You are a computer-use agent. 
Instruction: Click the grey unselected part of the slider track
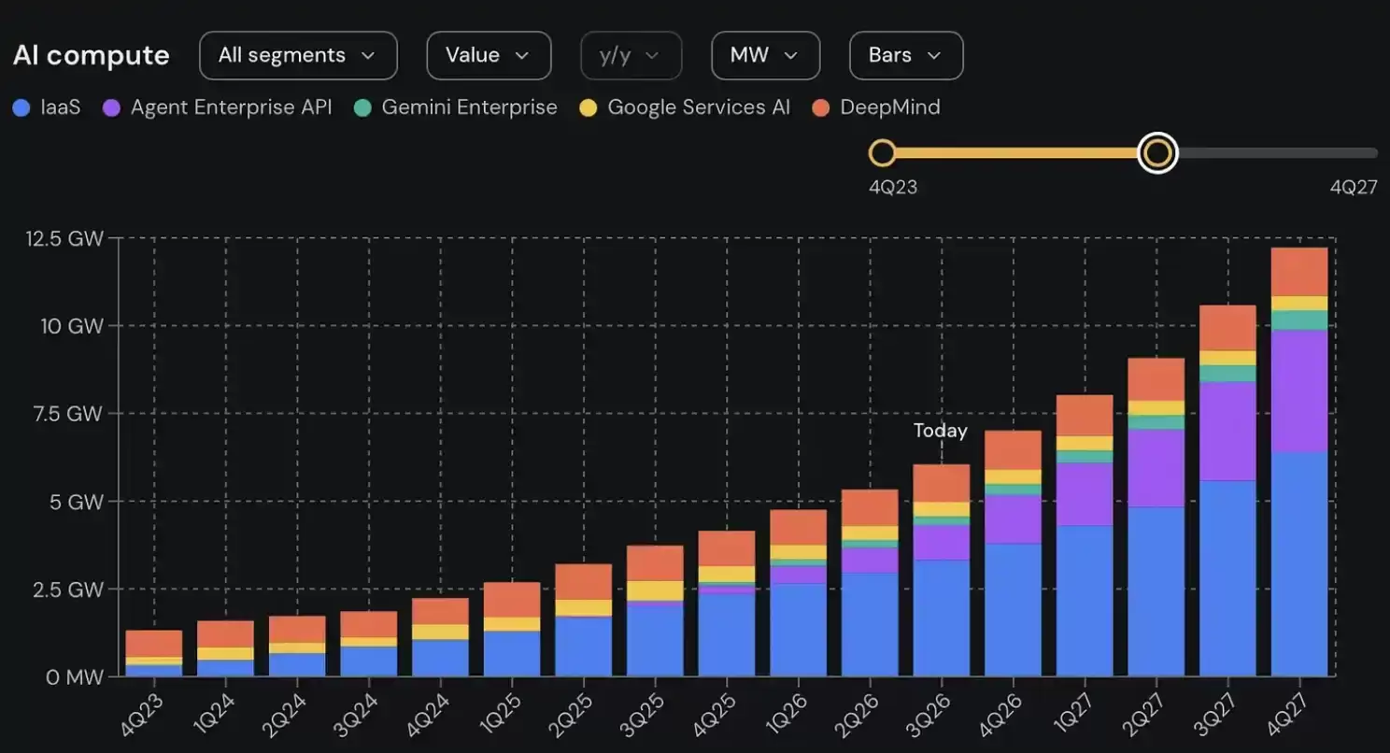click(1277, 152)
